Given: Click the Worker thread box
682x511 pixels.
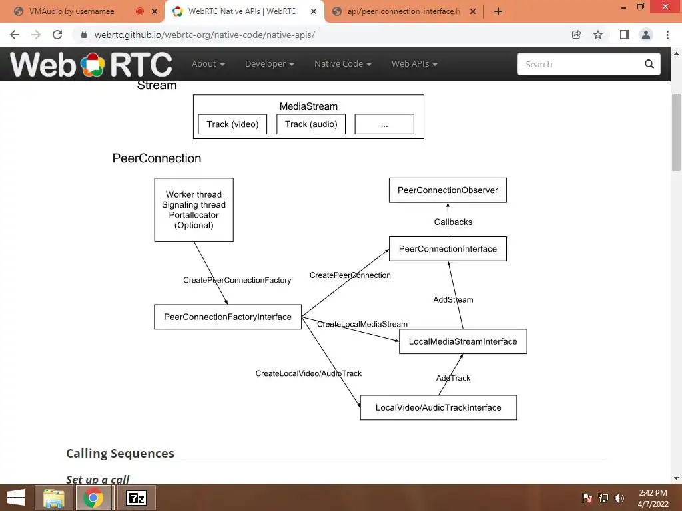Looking at the screenshot, I should click(194, 210).
